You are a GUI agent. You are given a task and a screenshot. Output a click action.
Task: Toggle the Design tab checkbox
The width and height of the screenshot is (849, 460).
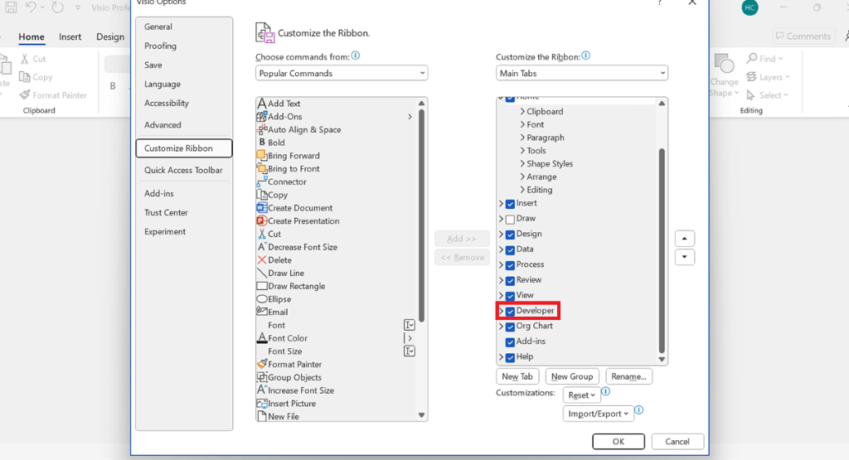point(510,235)
